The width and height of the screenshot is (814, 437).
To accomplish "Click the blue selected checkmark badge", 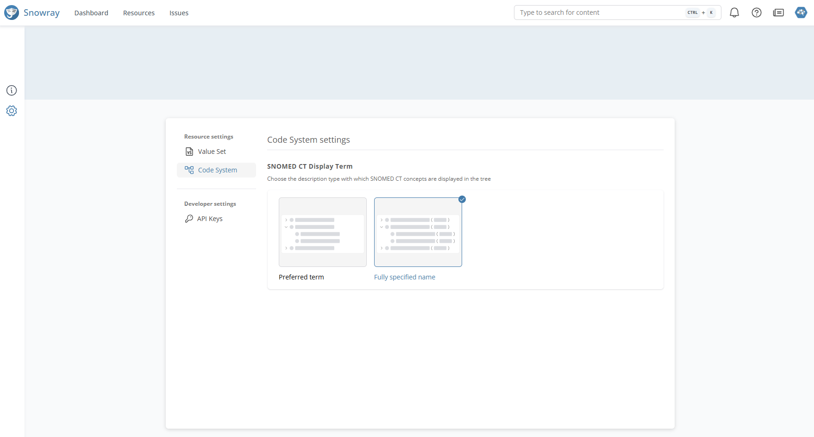I will [462, 199].
